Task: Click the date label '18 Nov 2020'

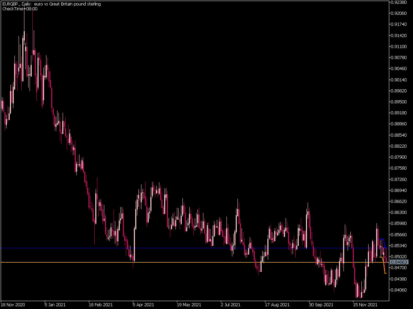Action: [12, 305]
